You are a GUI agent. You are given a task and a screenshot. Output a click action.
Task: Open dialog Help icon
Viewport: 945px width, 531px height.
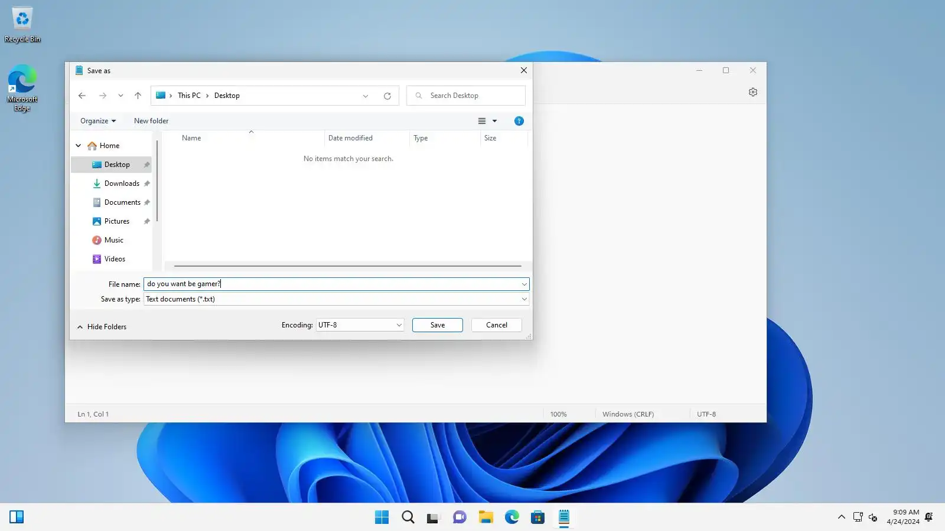click(x=519, y=121)
